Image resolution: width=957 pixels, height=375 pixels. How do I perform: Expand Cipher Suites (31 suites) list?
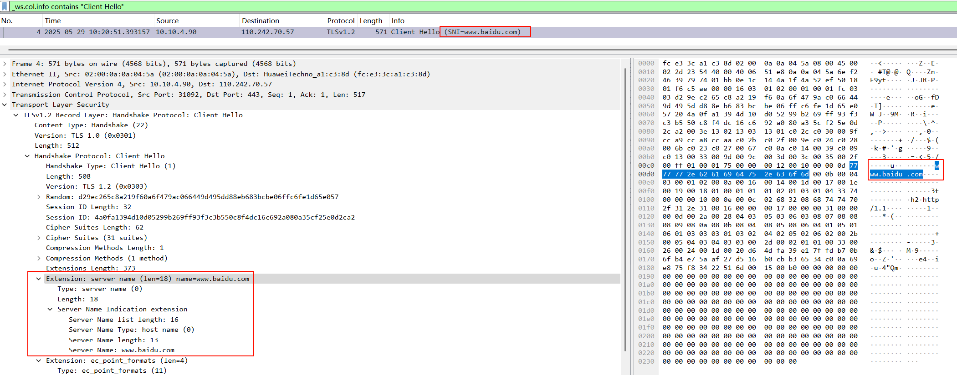click(x=39, y=238)
